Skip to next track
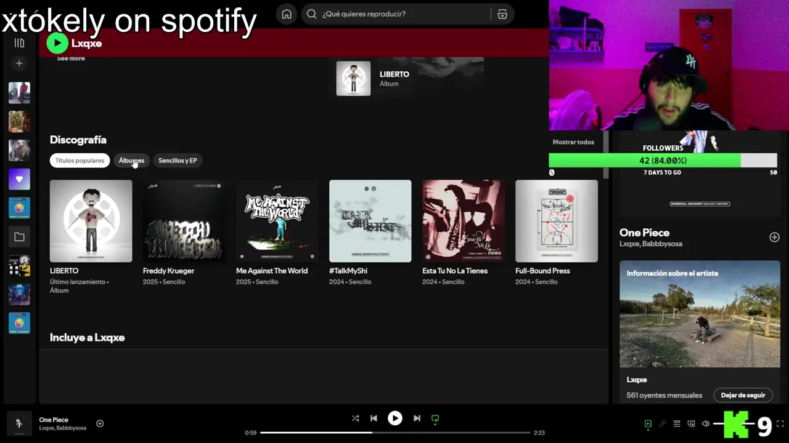Image resolution: width=789 pixels, height=443 pixels. point(417,418)
